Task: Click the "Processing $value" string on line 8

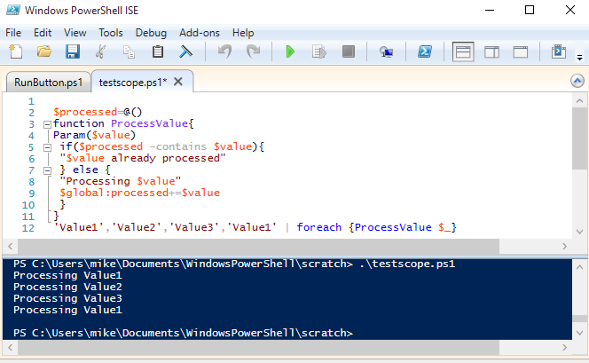Action: tap(121, 181)
